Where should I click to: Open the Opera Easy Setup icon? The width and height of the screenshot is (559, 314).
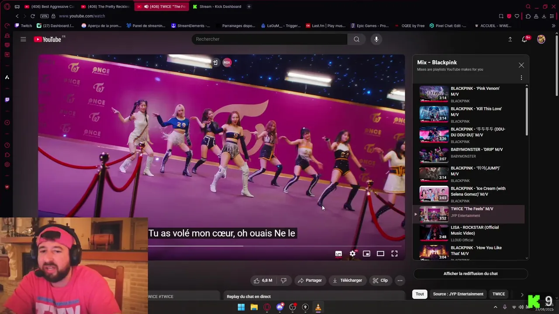coord(553,16)
